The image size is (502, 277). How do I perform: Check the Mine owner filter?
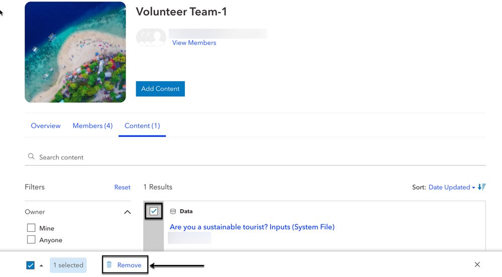pyautogui.click(x=31, y=228)
